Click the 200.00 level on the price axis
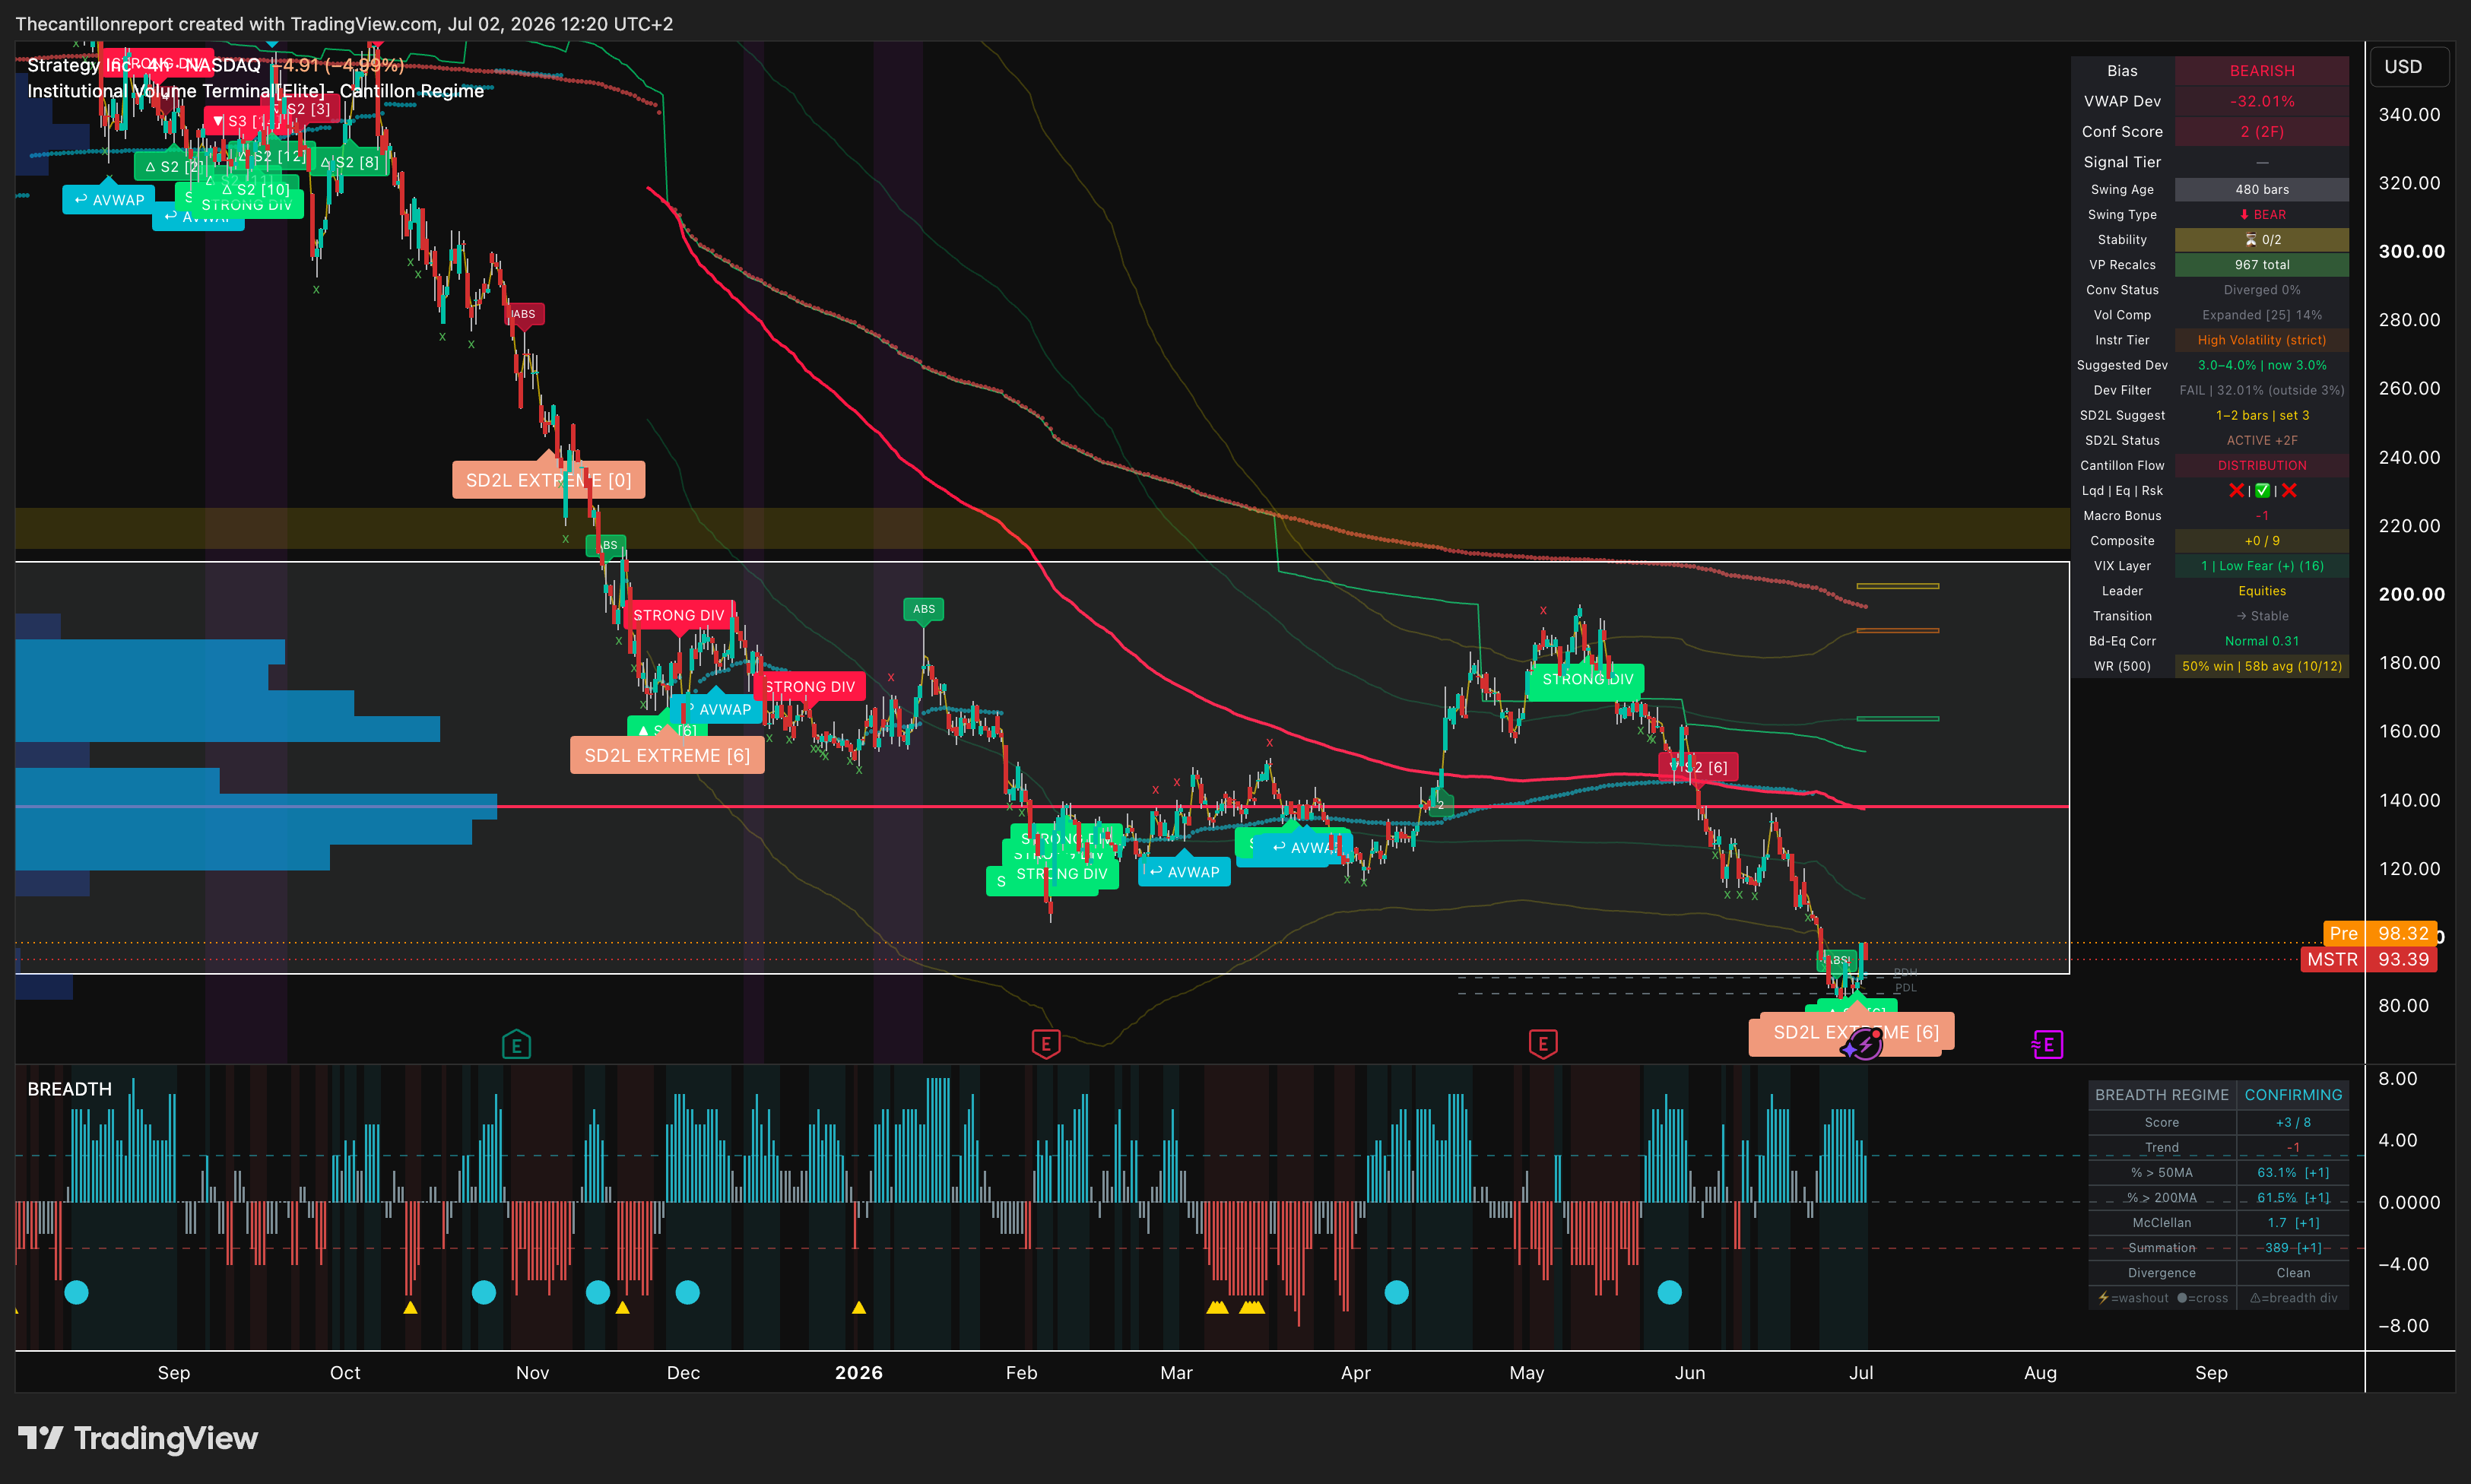 [x=2411, y=594]
